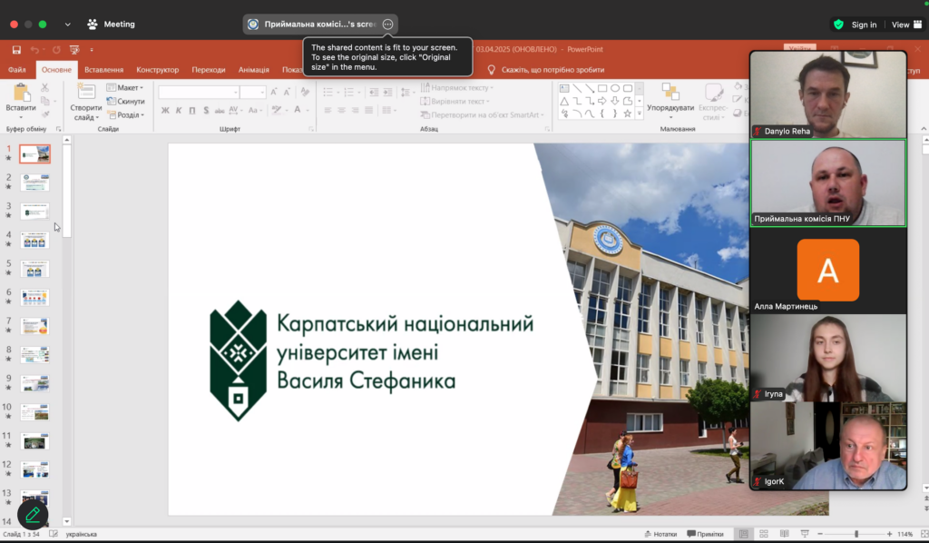Expand the shapes gallery more arrow
929x543 pixels.
640,114
